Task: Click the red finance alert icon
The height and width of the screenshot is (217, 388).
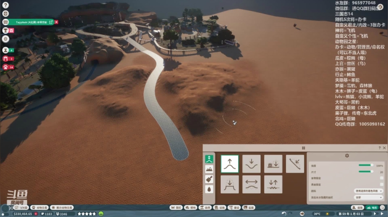Action: point(36,214)
